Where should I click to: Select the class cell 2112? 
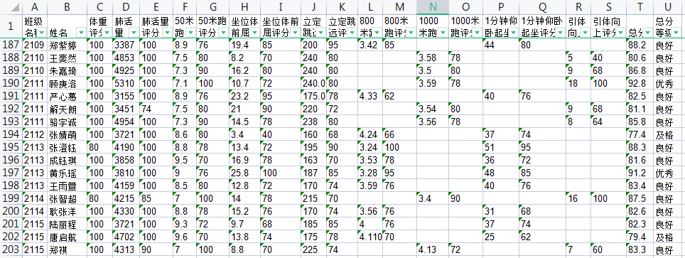35,134
